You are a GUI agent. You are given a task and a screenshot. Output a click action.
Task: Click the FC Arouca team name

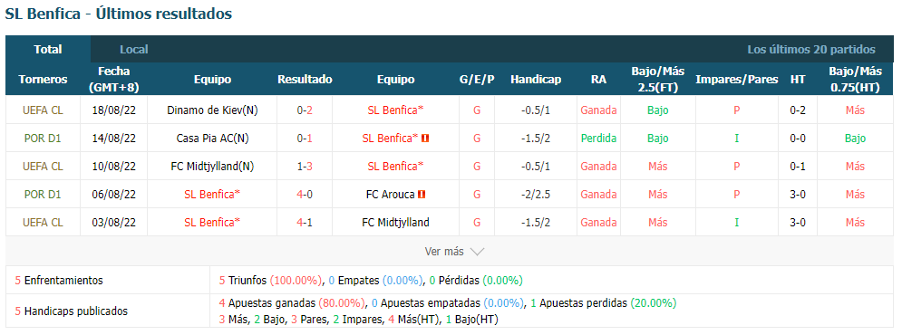pyautogui.click(x=390, y=195)
